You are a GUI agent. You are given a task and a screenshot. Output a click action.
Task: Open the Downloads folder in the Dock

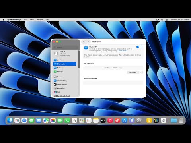pos(174,120)
